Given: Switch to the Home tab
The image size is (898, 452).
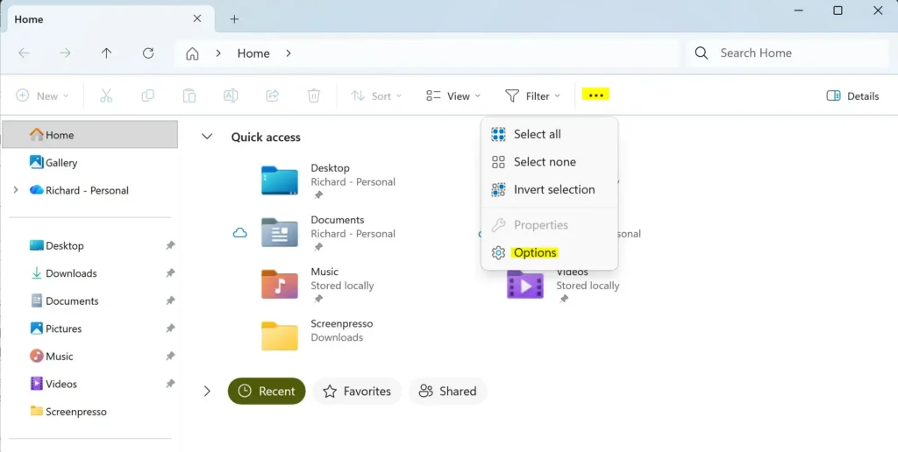Looking at the screenshot, I should [110, 19].
